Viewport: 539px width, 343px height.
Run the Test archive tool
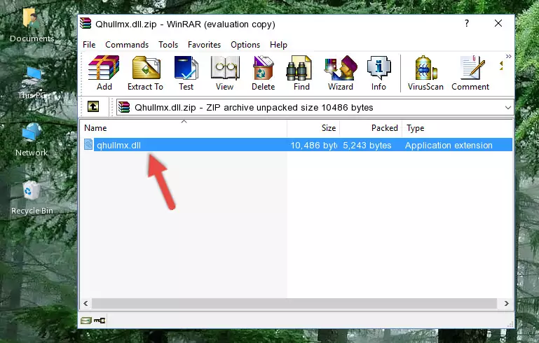tap(186, 73)
